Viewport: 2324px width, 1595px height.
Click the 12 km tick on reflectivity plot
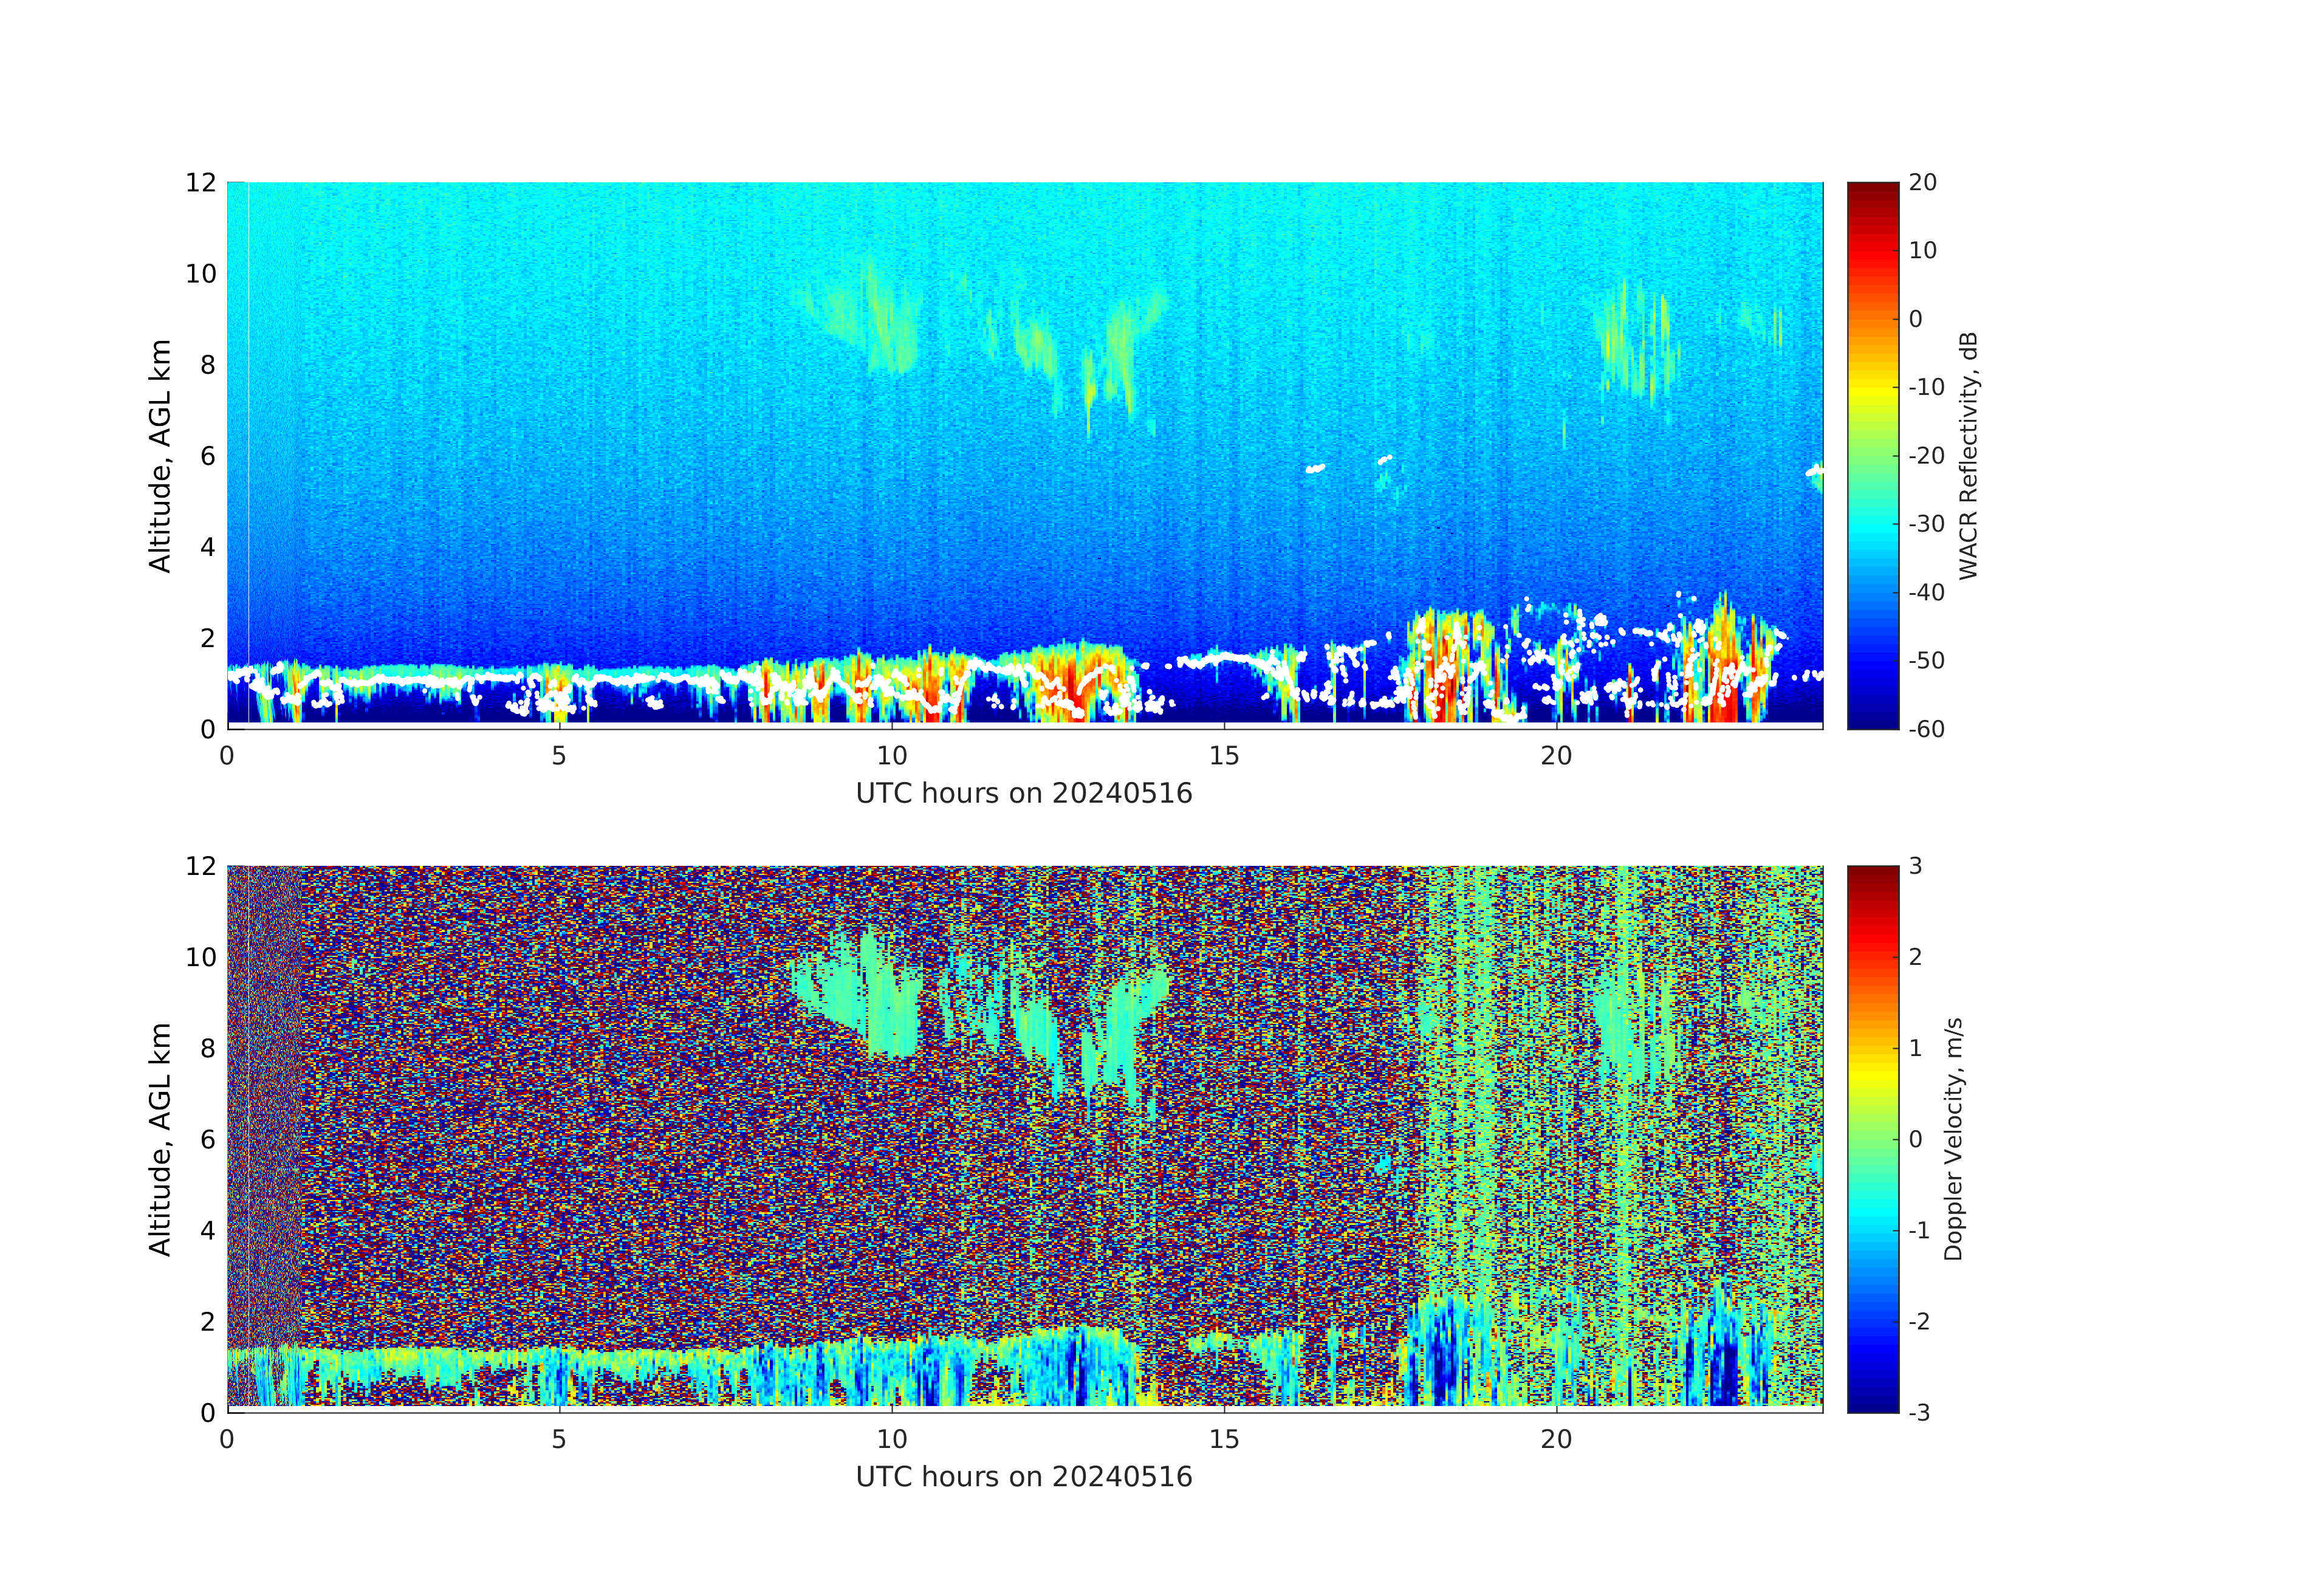click(x=200, y=183)
